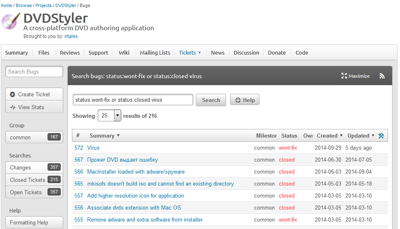Sort by the Updated column
400x229 pixels.
(361, 136)
